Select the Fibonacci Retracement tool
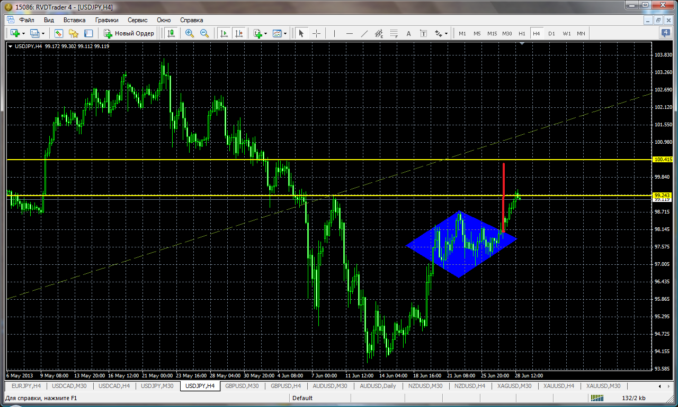Viewport: 678px width, 407px height. click(x=394, y=33)
